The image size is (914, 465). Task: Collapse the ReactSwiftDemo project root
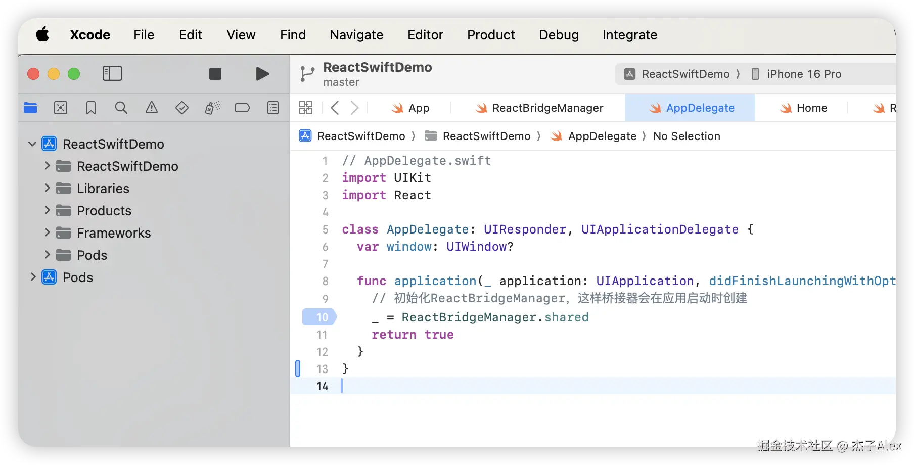pos(32,144)
